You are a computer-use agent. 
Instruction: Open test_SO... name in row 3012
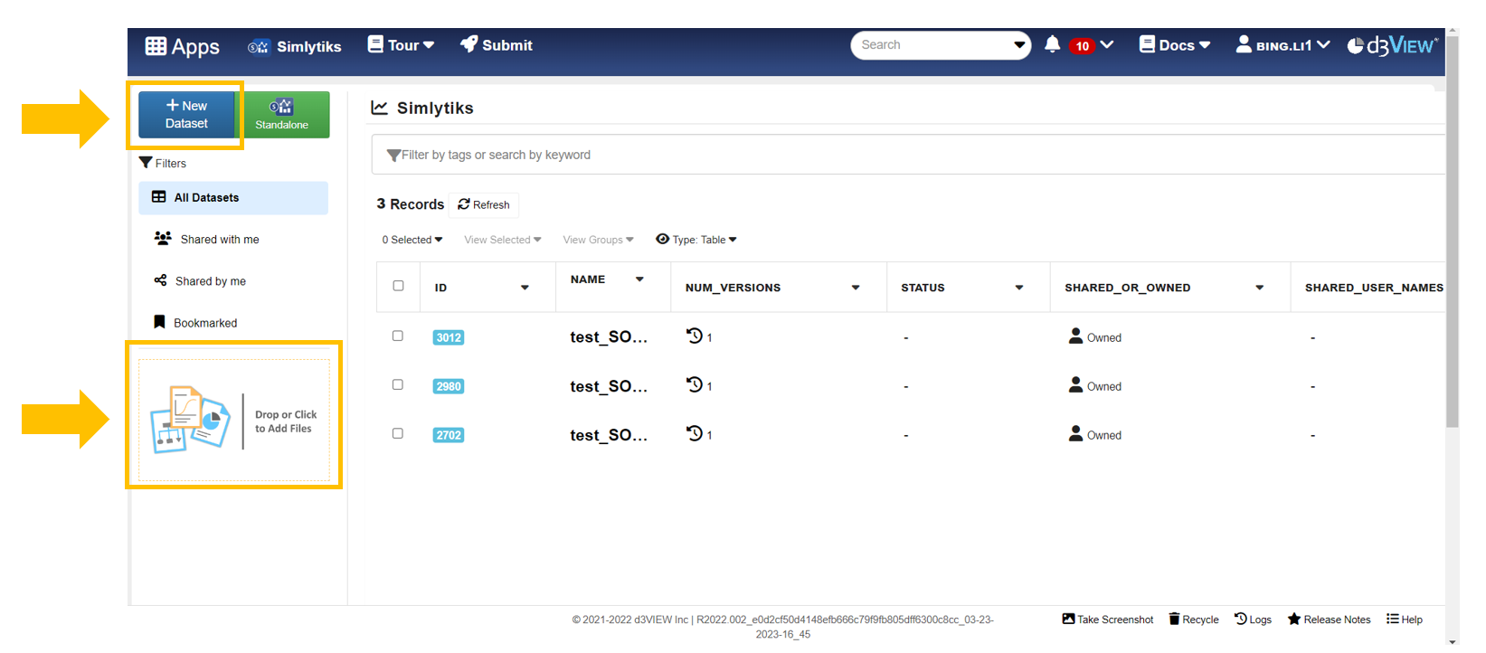click(609, 337)
